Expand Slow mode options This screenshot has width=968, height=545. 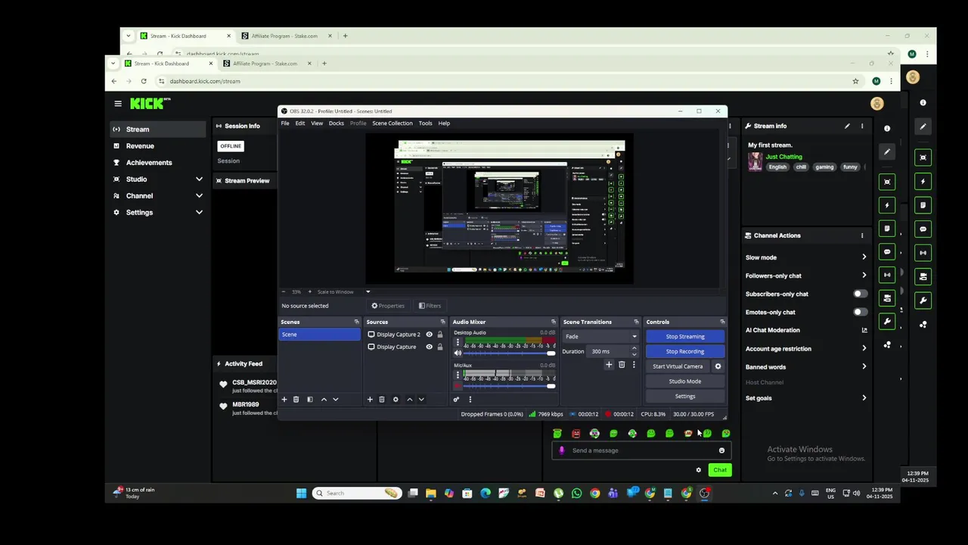point(864,257)
